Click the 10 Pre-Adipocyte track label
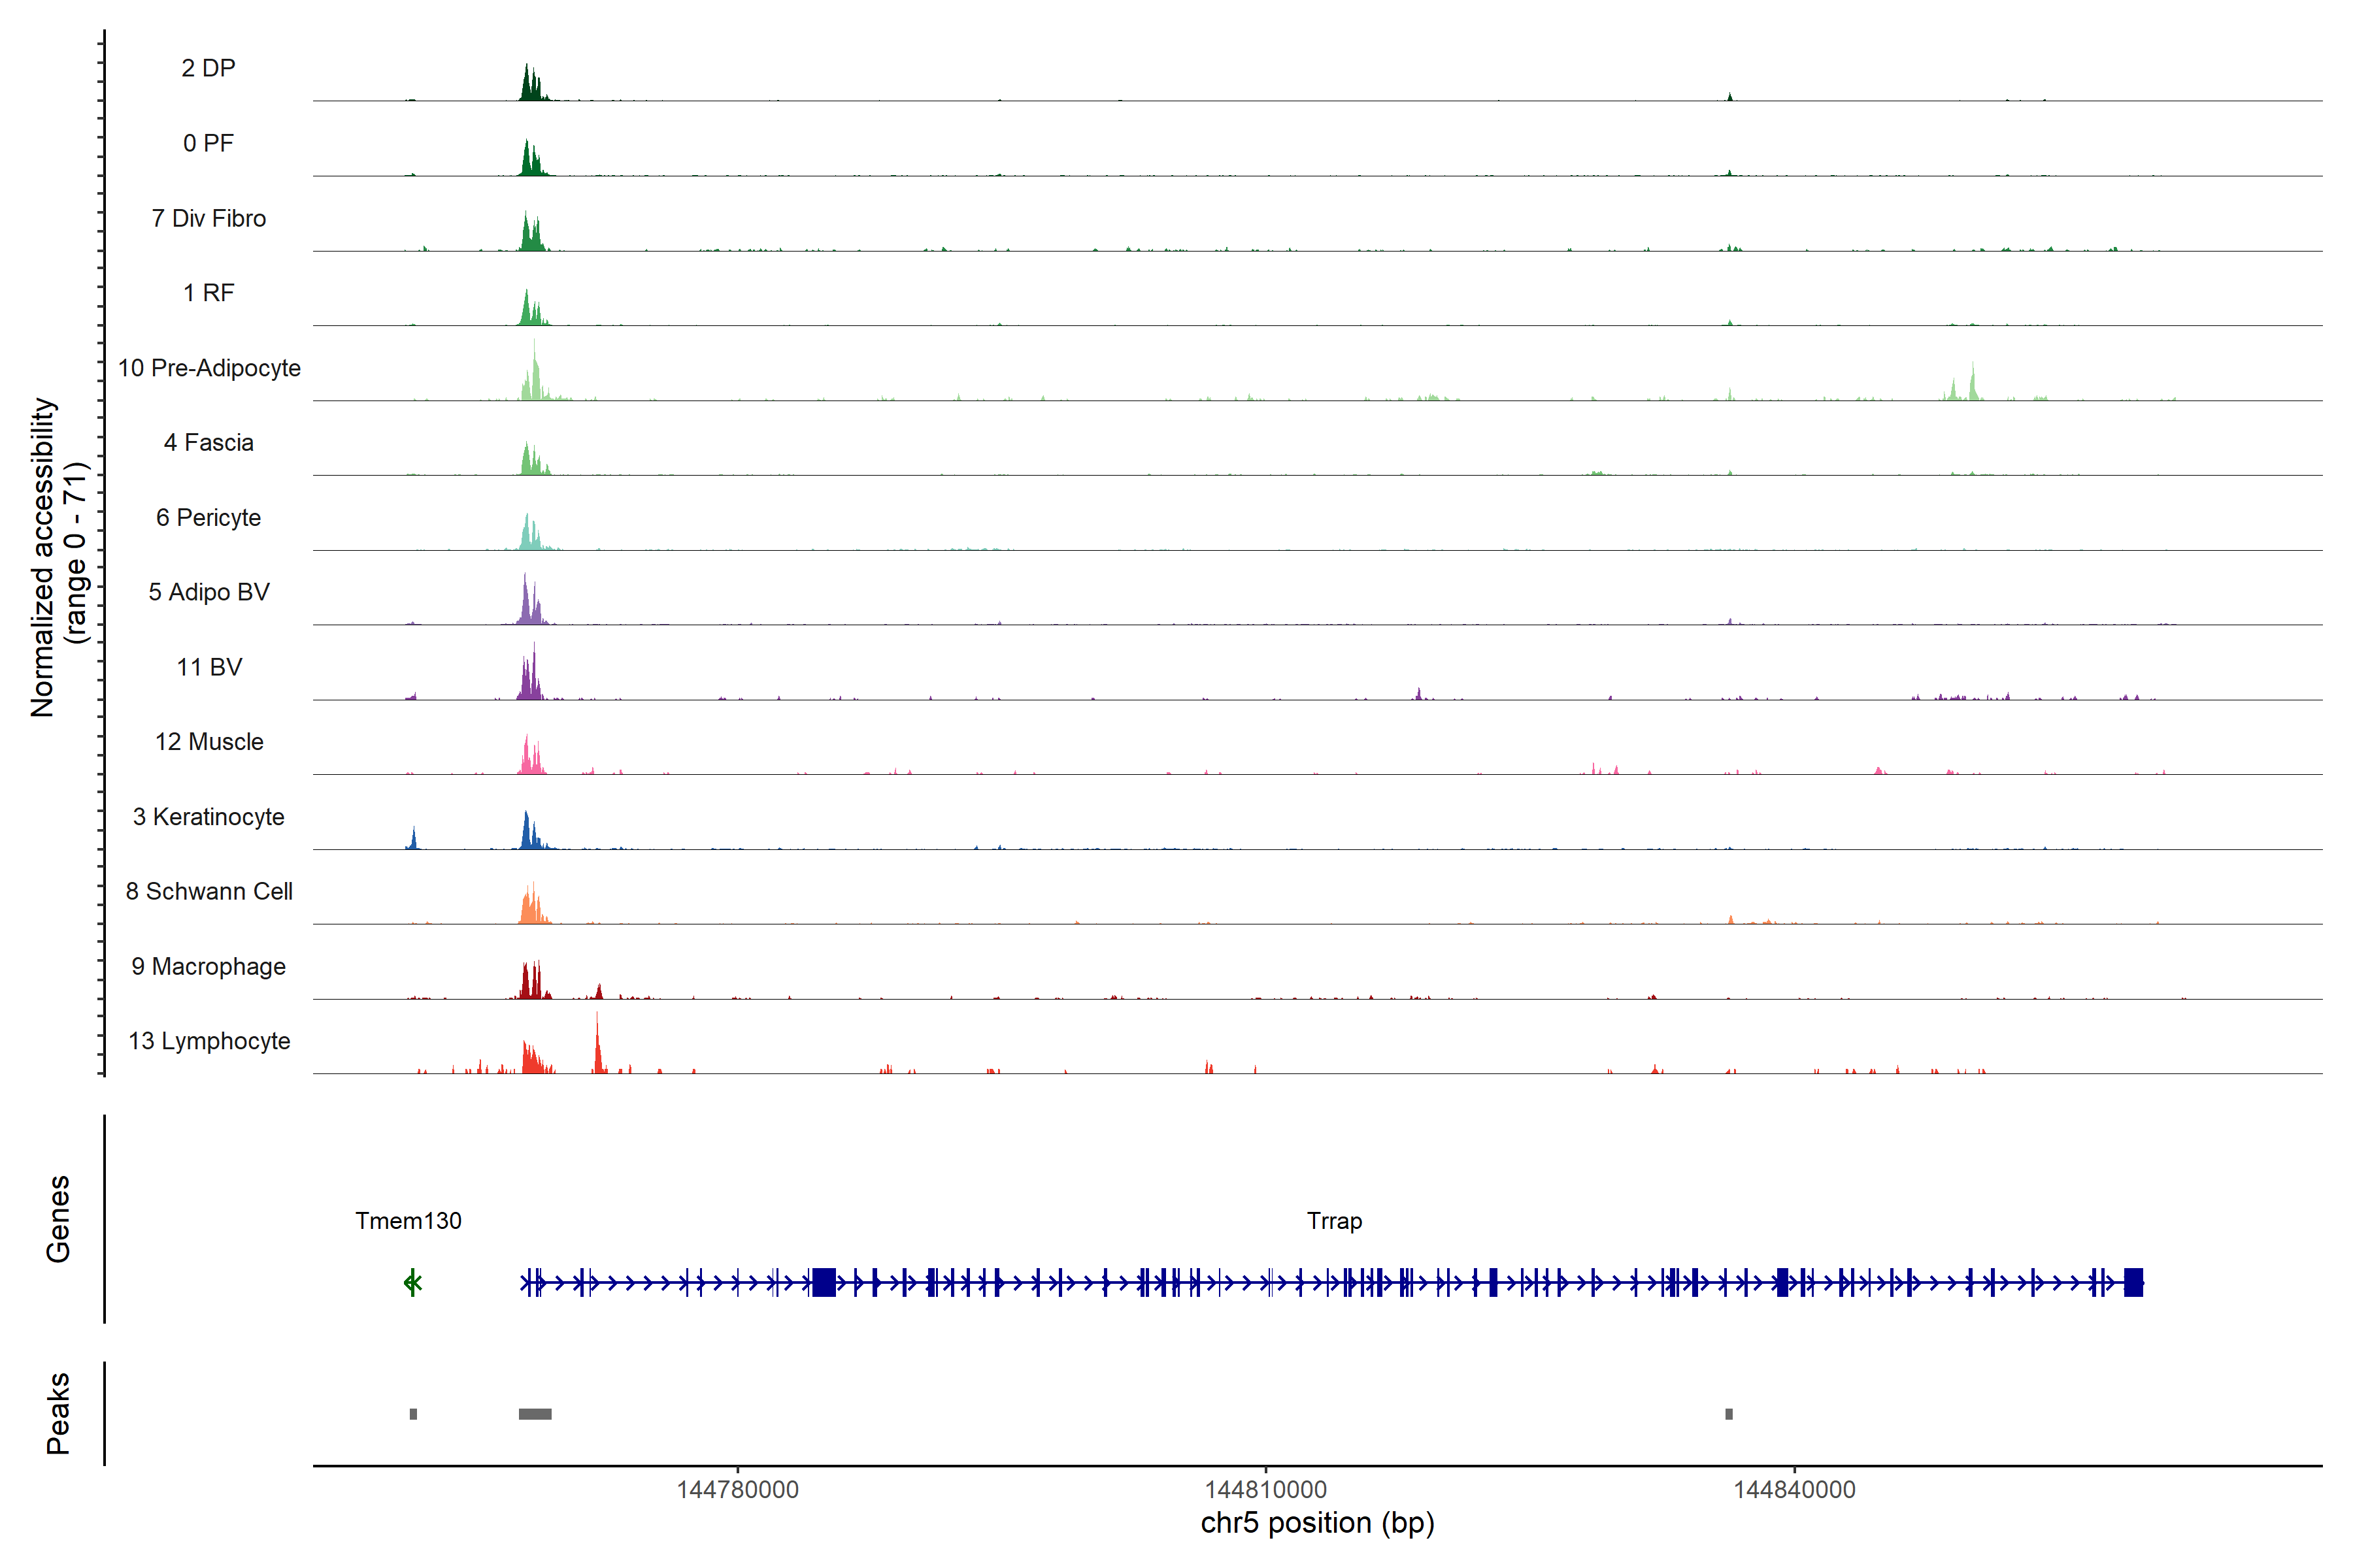Viewport: 2353px width, 1568px height. [209, 368]
